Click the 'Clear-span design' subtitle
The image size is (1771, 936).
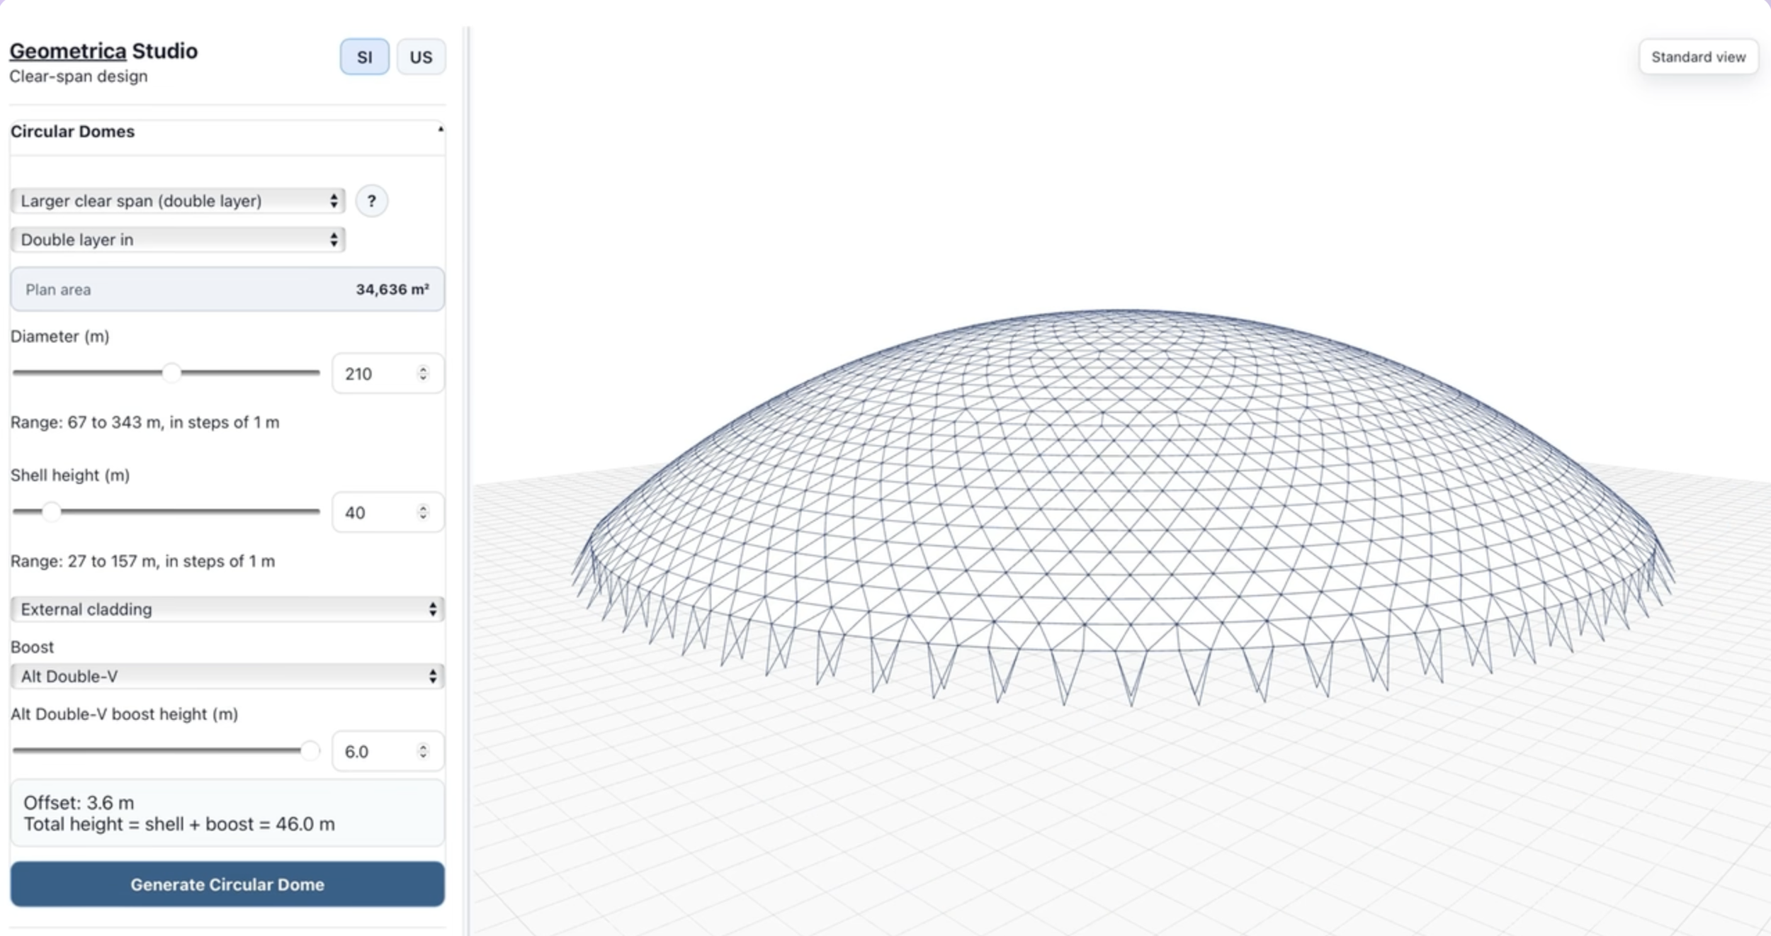[x=79, y=77]
